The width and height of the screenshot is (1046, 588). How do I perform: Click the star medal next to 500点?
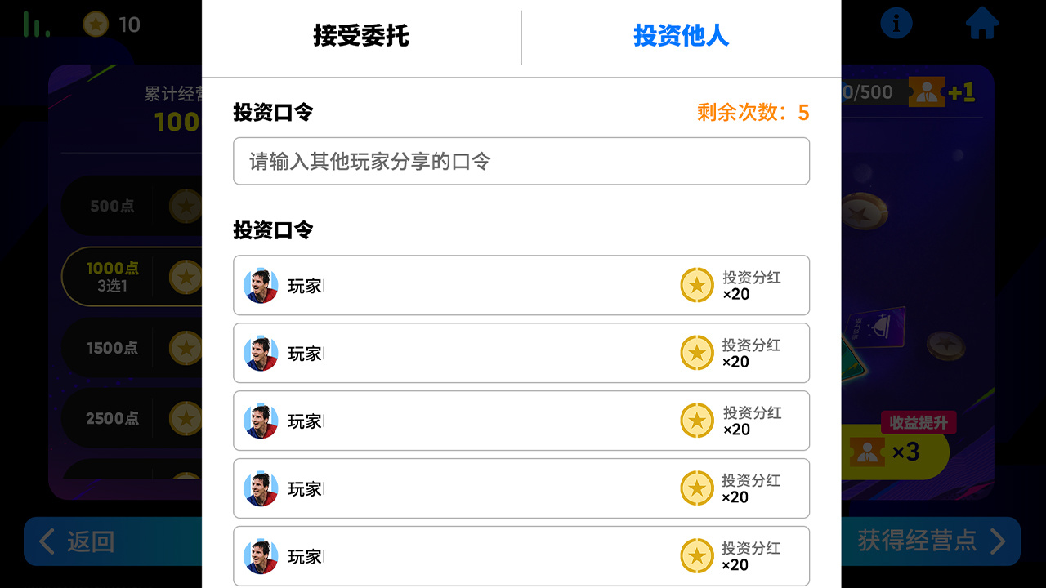point(186,206)
